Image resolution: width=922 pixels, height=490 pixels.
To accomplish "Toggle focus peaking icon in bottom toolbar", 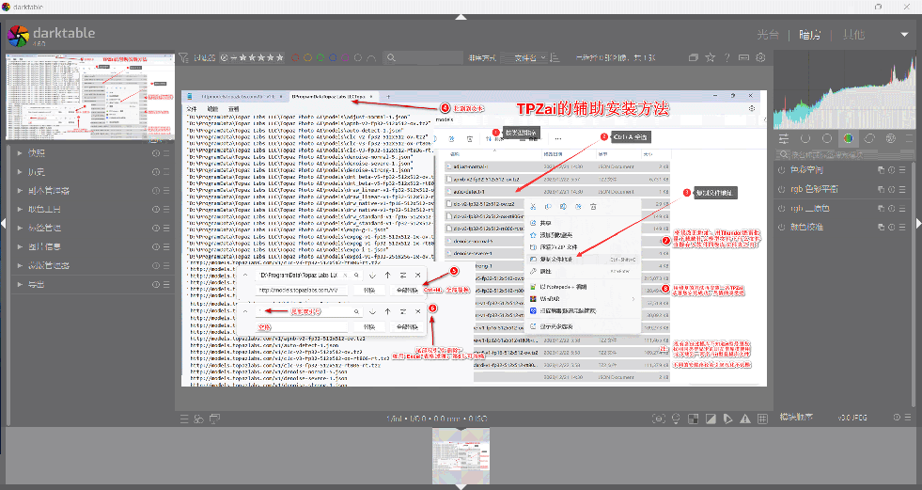I will (659, 419).
